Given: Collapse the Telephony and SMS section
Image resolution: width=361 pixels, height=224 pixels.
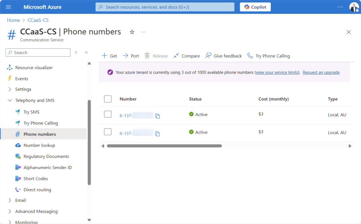Looking at the screenshot, I should [x=10, y=101].
